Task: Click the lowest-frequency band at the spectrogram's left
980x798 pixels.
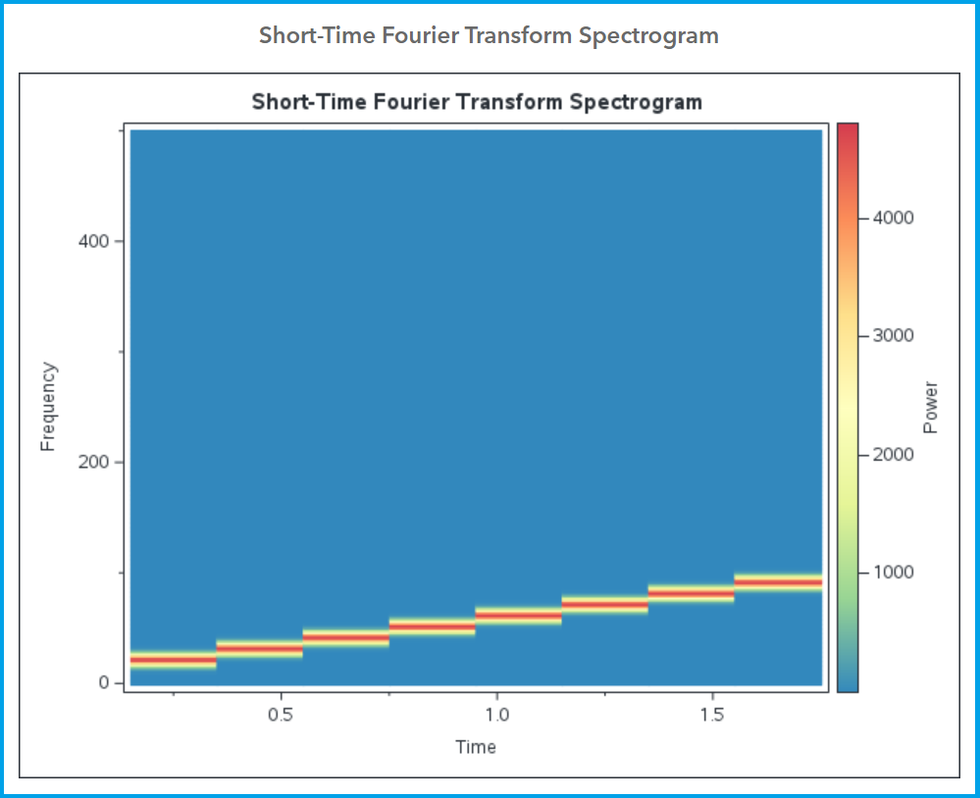Action: 173,660
